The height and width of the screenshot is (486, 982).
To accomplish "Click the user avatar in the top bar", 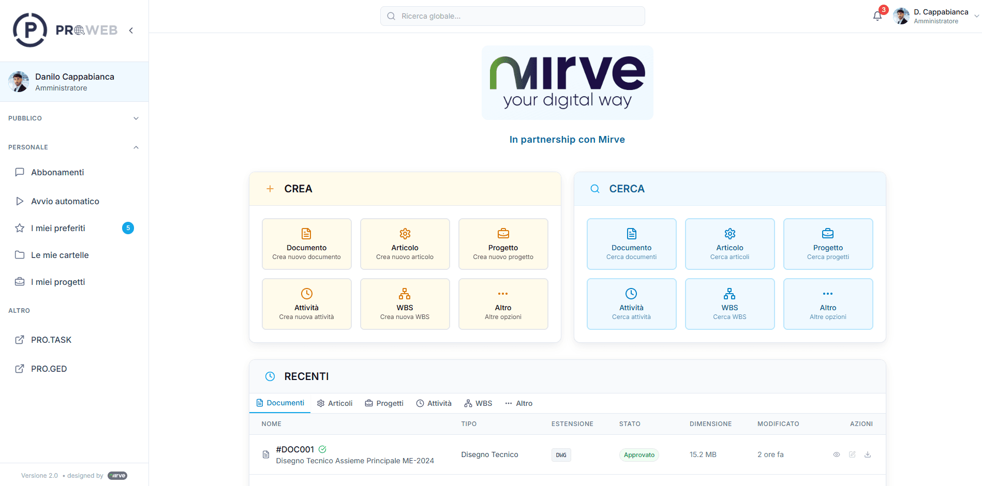I will [x=901, y=16].
